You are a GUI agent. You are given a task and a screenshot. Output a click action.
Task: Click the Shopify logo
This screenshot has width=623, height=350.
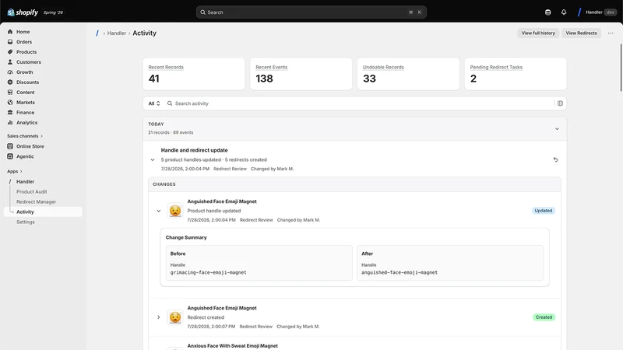(23, 12)
